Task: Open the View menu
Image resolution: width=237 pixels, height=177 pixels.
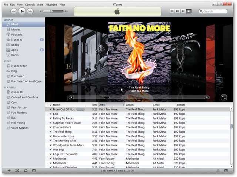Action: click(x=20, y=5)
